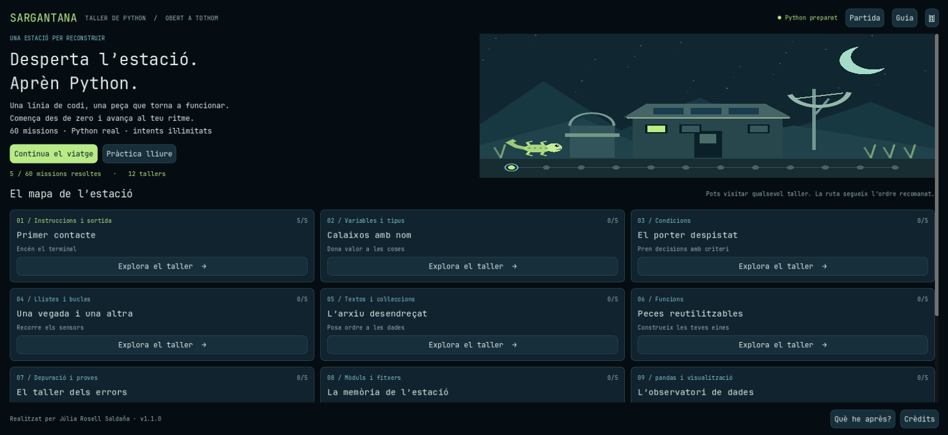
Task: Click the Python preparat status indicator
Action: 807,18
